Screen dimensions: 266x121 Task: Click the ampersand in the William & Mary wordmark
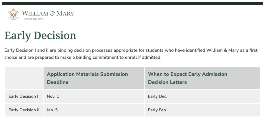[x=52, y=13]
